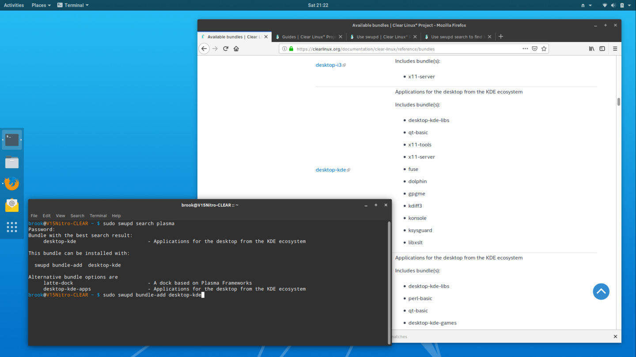Go forward in Firefox
This screenshot has width=636, height=357.
(x=215, y=49)
